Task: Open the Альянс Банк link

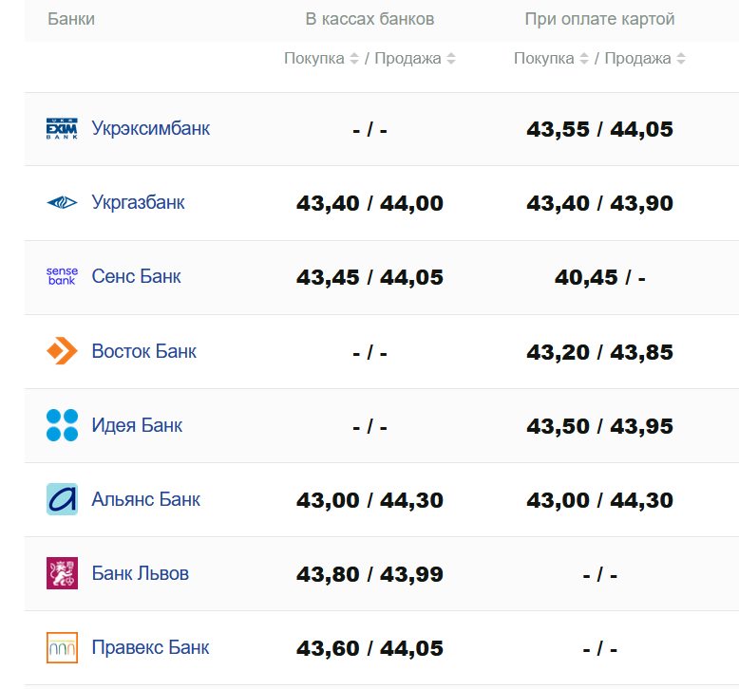Action: tap(145, 499)
